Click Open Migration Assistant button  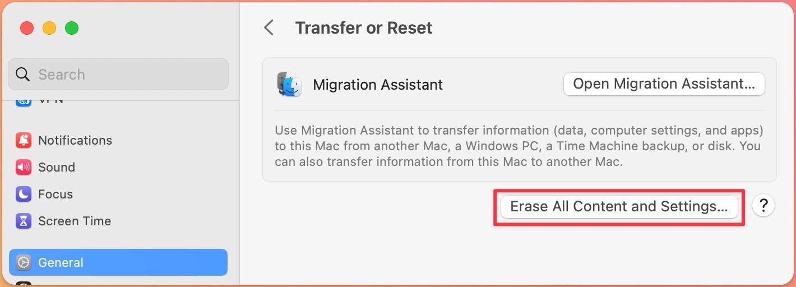[x=664, y=84]
